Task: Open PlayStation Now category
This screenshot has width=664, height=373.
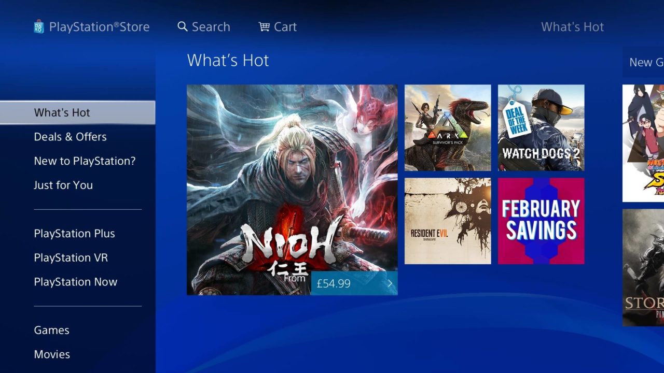Action: point(75,282)
